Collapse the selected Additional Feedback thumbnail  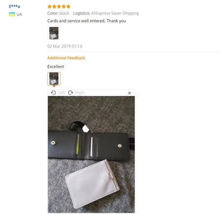tap(54, 79)
